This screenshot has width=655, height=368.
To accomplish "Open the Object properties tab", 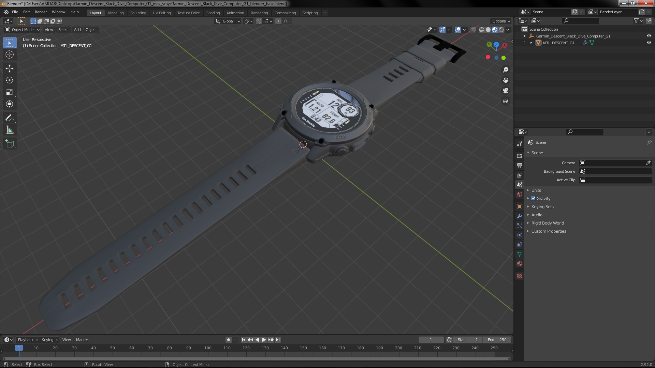I will point(520,206).
